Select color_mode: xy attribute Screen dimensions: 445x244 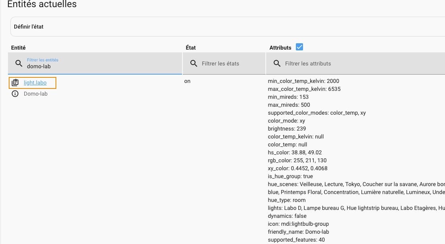(x=286, y=121)
